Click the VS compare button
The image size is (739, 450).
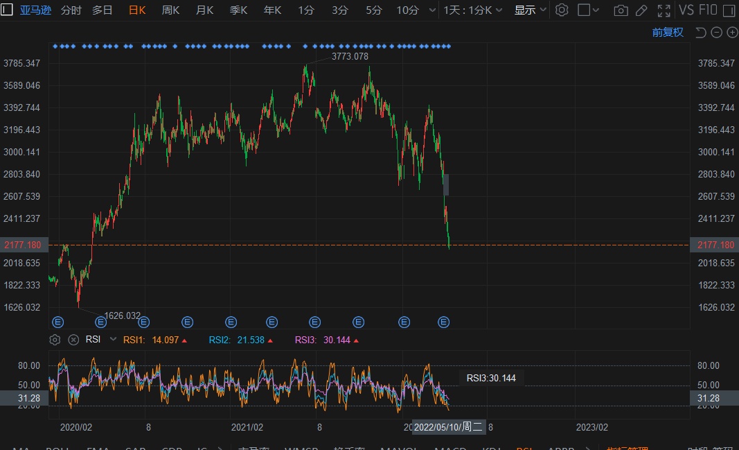pyautogui.click(x=686, y=10)
